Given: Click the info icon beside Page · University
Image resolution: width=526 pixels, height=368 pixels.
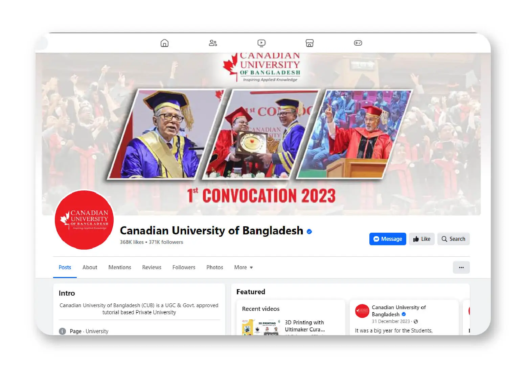Looking at the screenshot, I should point(62,331).
